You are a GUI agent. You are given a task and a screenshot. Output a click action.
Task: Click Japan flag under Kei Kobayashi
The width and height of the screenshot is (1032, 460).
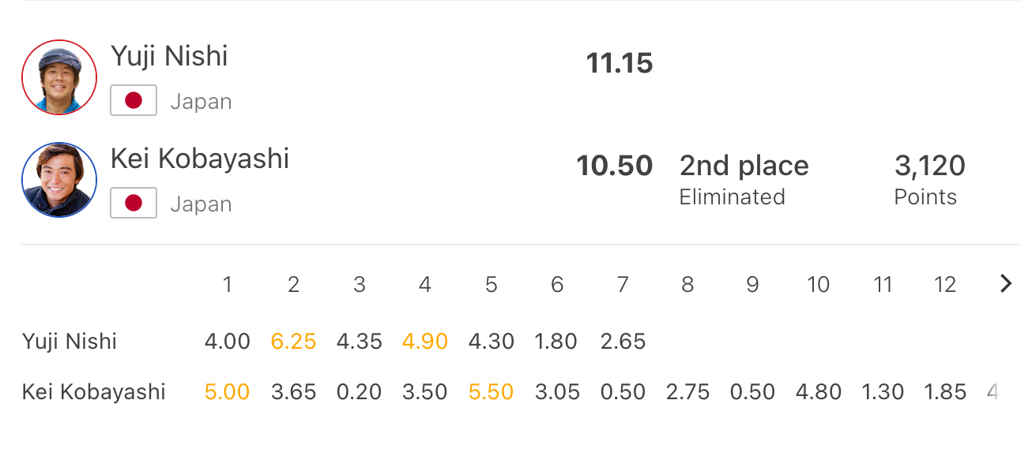pyautogui.click(x=134, y=204)
